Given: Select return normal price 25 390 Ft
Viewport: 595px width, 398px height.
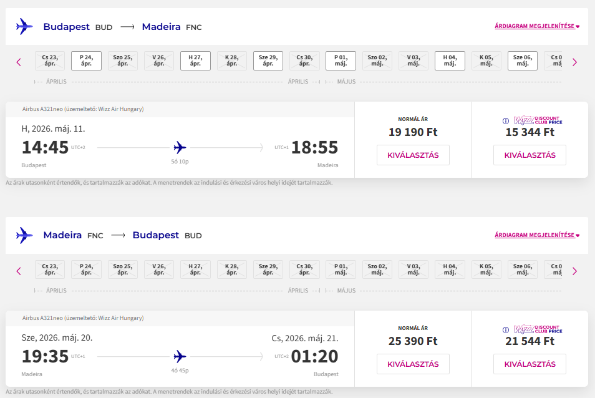Looking at the screenshot, I should (x=413, y=364).
